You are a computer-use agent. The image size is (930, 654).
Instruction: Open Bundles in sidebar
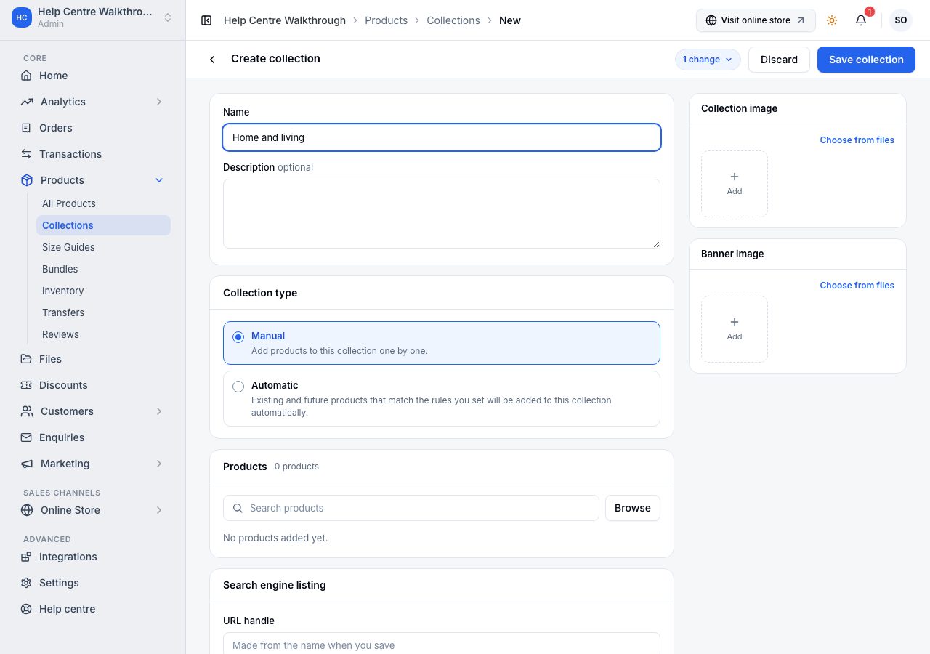click(60, 269)
